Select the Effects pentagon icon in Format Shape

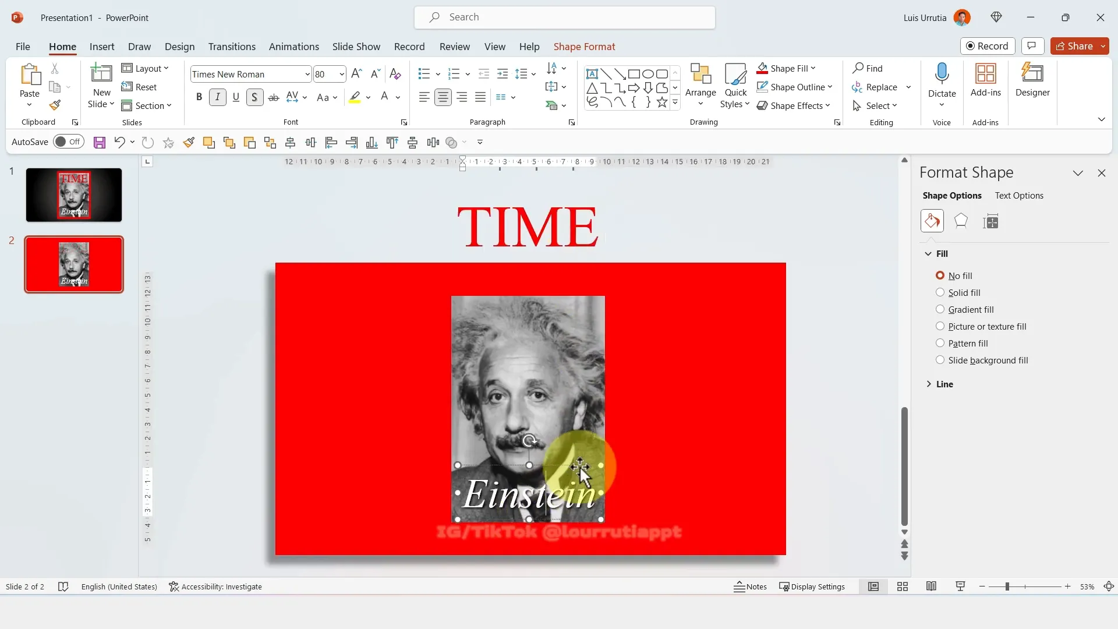961,221
